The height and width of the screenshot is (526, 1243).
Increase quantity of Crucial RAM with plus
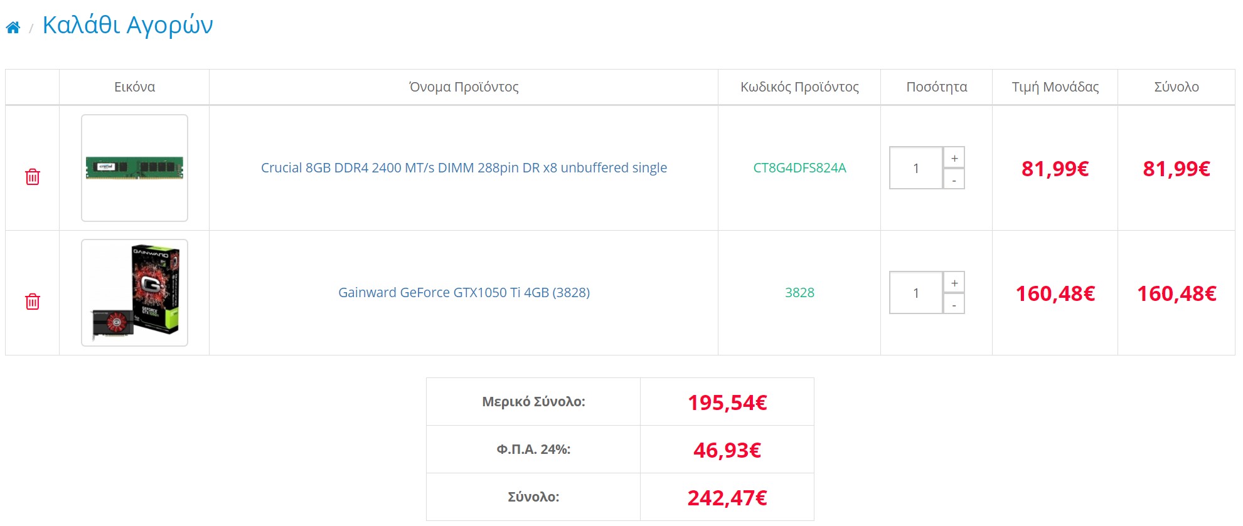954,158
